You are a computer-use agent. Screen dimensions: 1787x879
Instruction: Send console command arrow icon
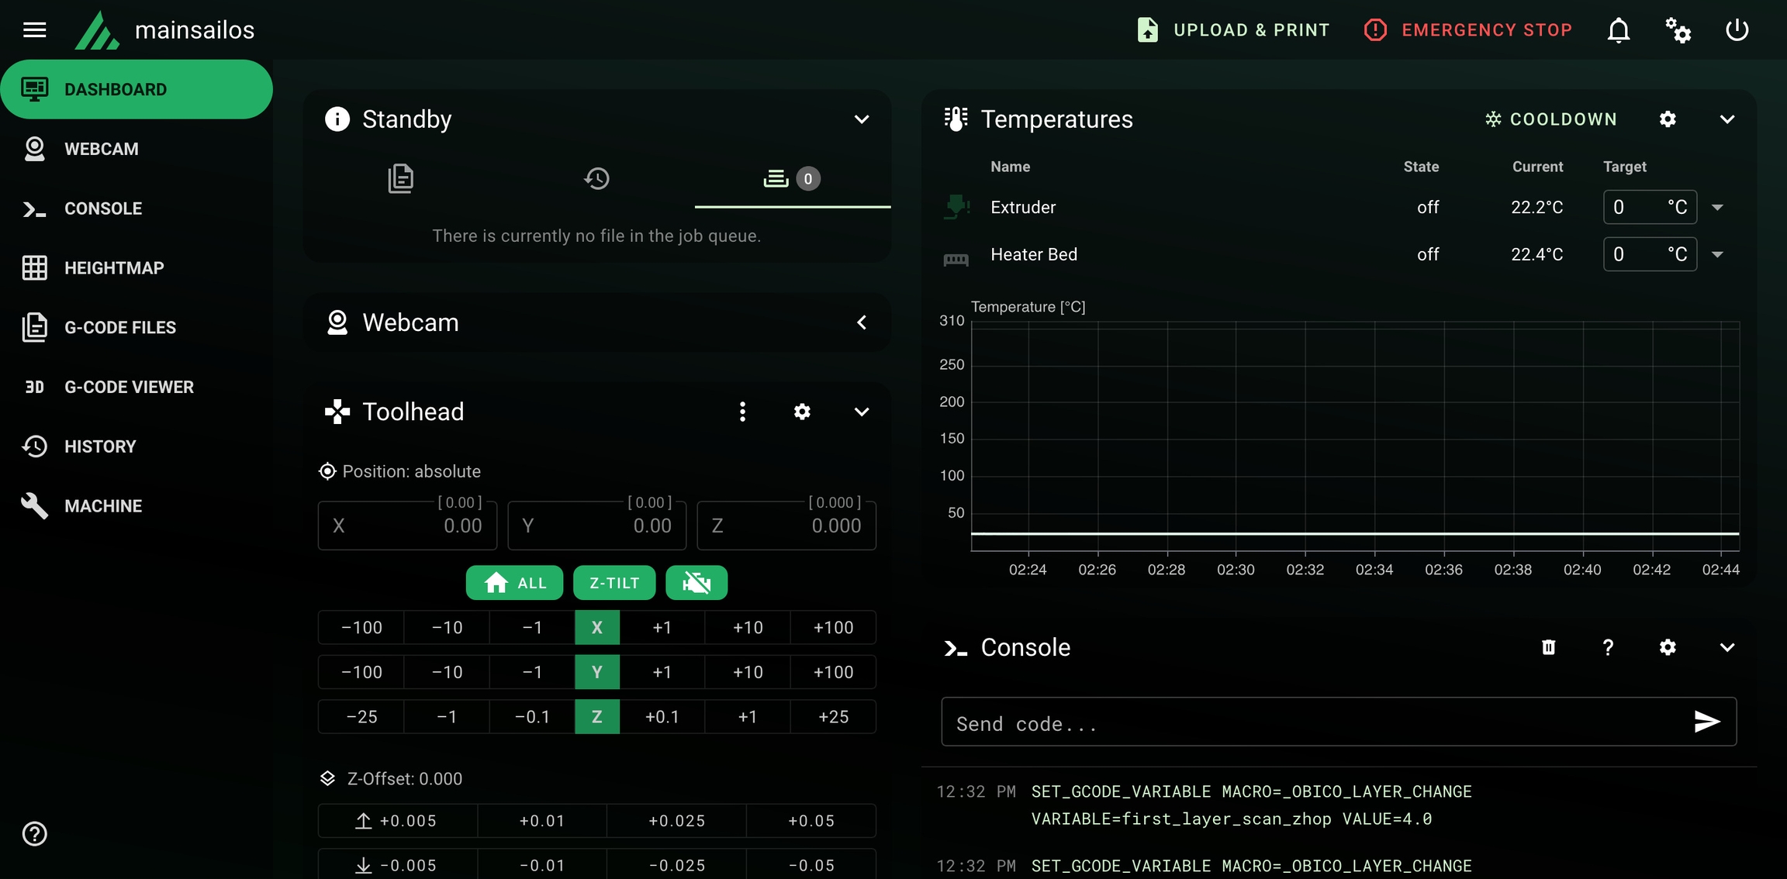pyautogui.click(x=1707, y=722)
